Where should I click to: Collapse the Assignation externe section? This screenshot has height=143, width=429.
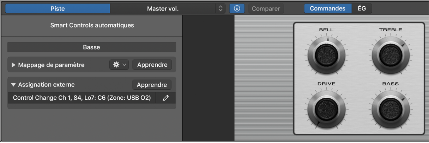tap(14, 85)
